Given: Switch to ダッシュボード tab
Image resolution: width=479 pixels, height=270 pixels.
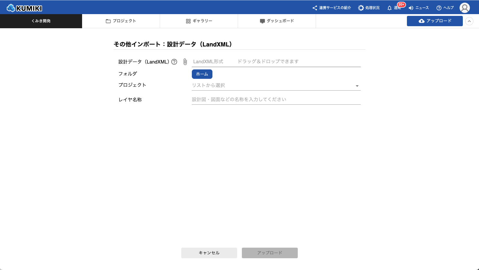Looking at the screenshot, I should tap(277, 21).
